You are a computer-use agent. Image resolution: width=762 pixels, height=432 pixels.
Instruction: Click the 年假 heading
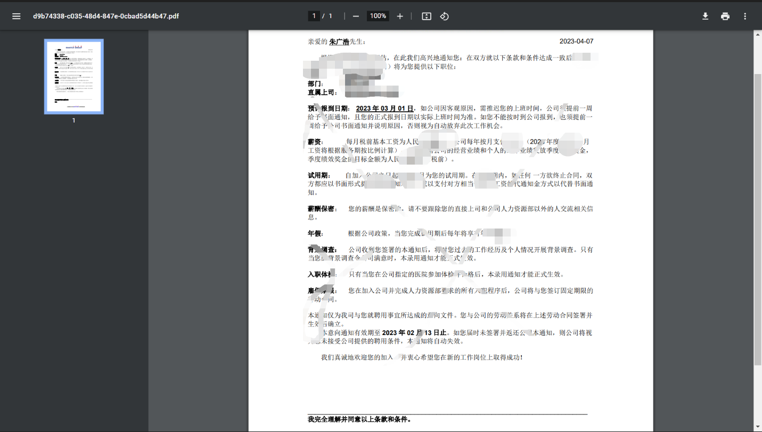[315, 233]
